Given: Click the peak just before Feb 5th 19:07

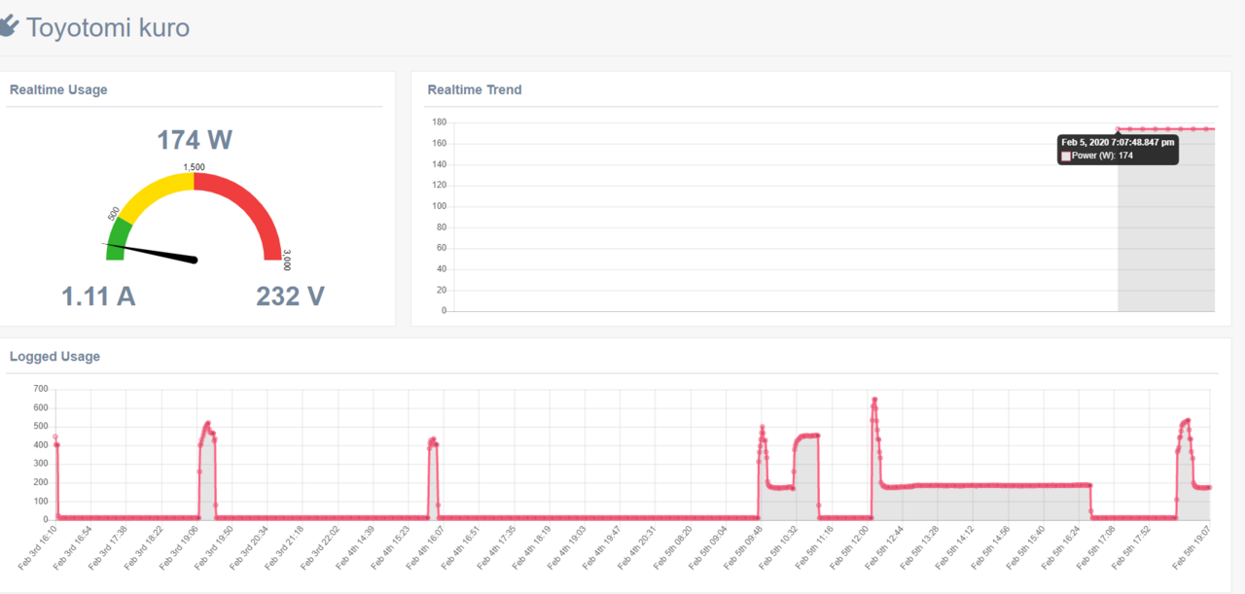Looking at the screenshot, I should (x=1188, y=420).
